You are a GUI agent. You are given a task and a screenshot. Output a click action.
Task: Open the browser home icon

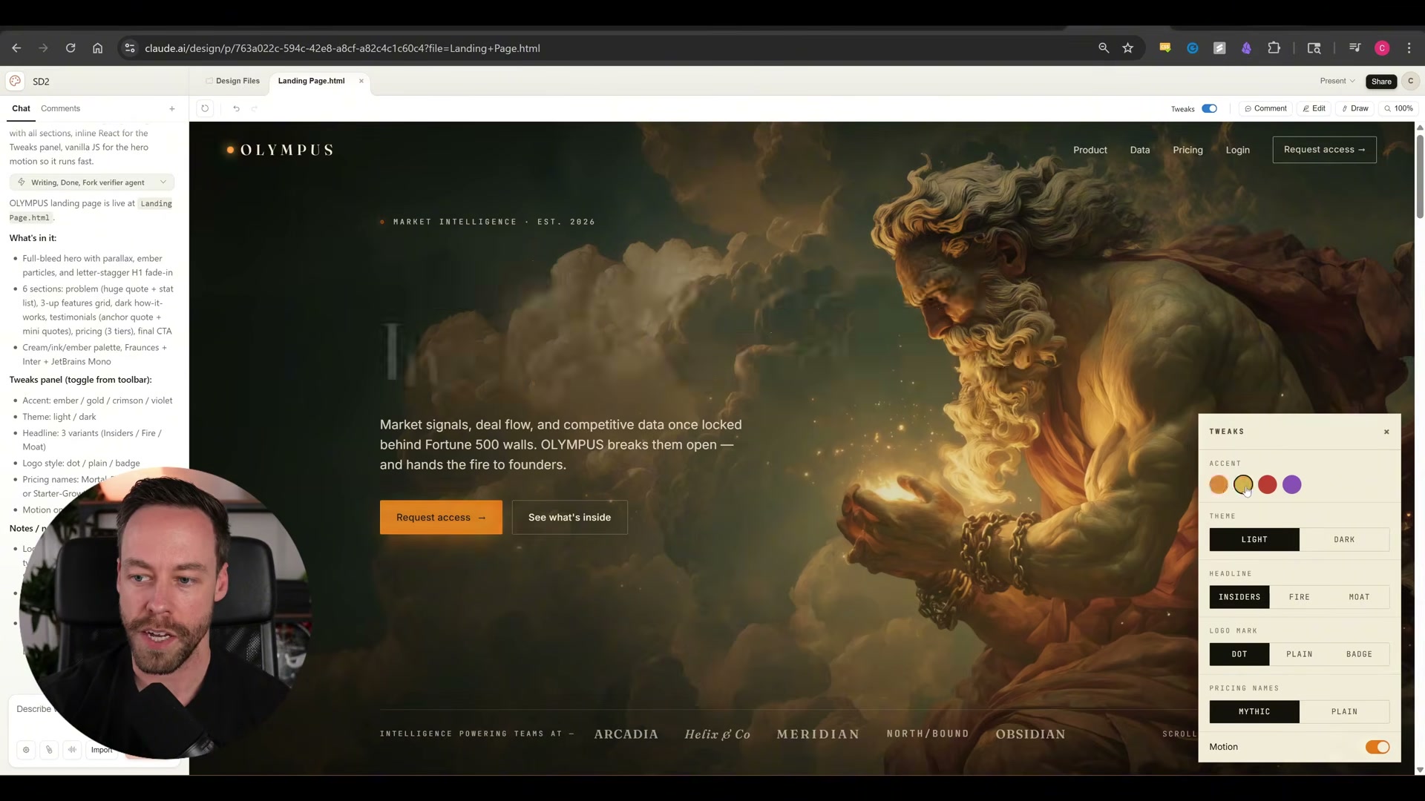[97, 48]
